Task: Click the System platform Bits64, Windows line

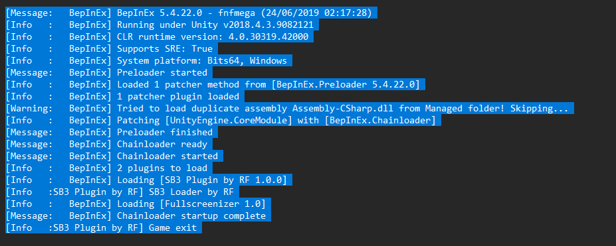Action: click(149, 61)
